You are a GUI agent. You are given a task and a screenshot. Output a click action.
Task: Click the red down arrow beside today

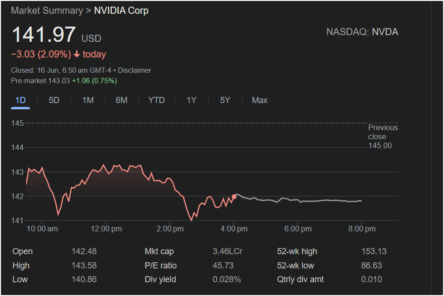77,54
